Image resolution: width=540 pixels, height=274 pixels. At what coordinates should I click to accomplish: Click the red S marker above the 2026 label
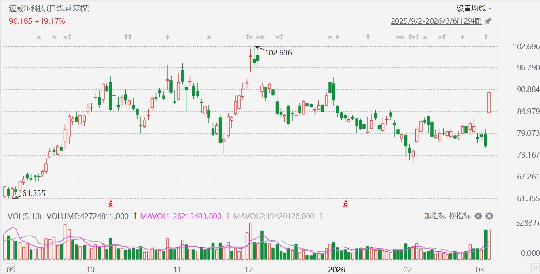[345, 204]
